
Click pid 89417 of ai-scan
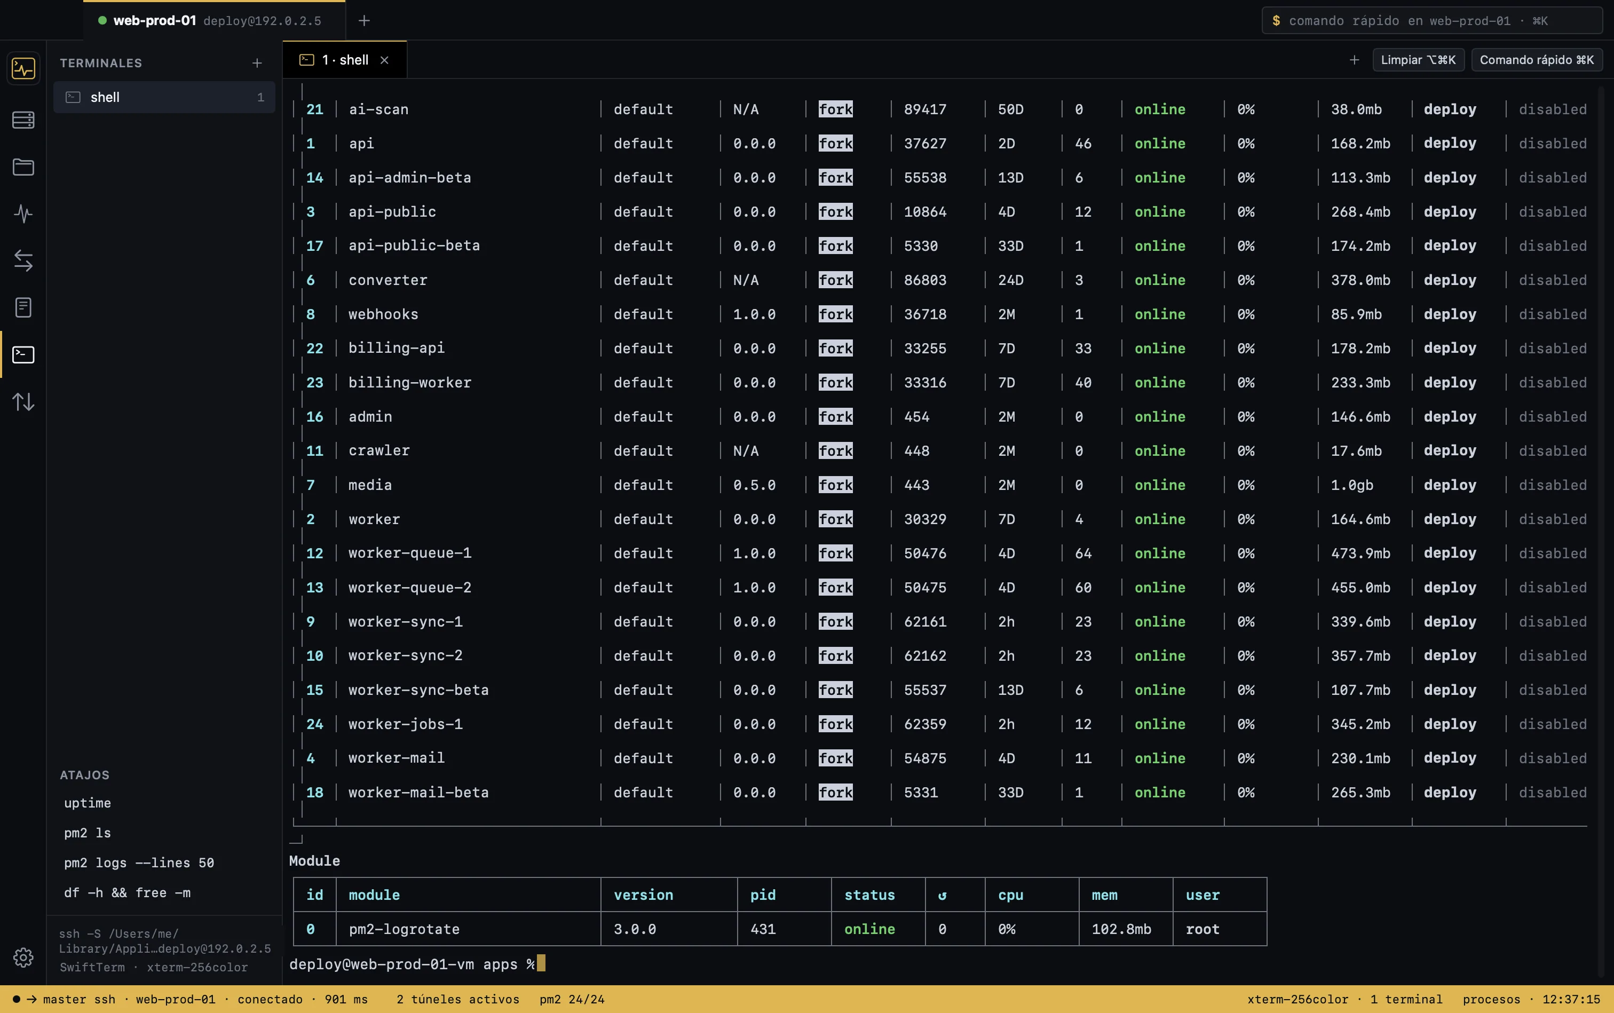pyautogui.click(x=924, y=109)
